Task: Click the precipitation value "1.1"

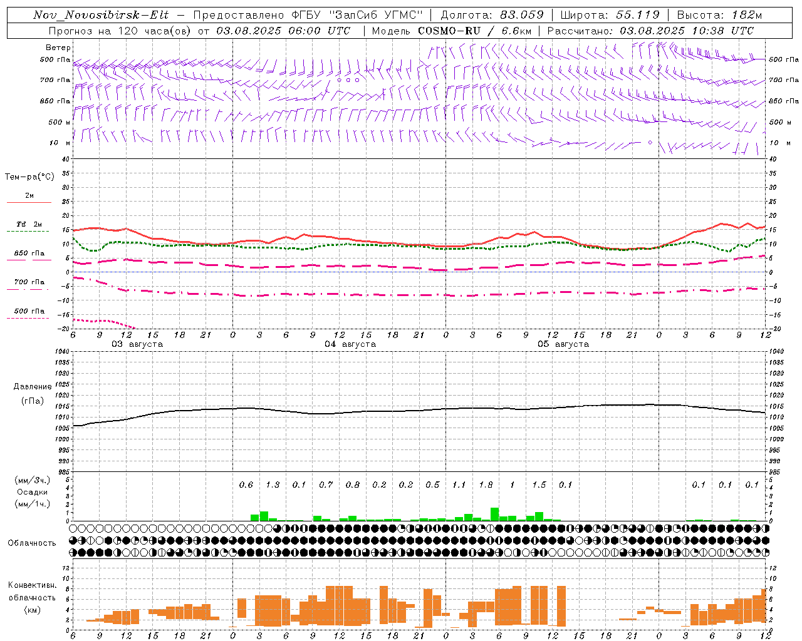Action: 459,485
